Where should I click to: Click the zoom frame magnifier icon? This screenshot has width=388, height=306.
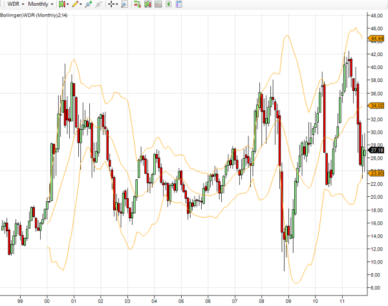click(x=124, y=4)
